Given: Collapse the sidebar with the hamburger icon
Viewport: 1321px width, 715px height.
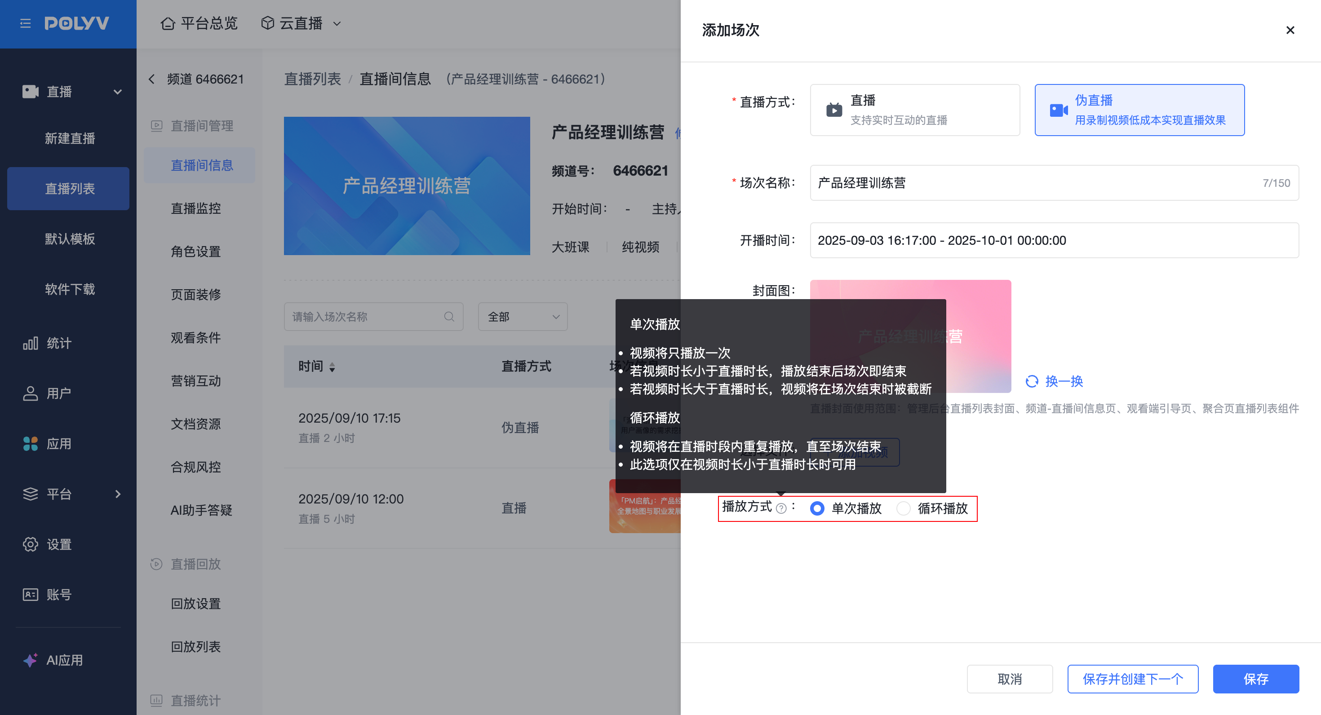Looking at the screenshot, I should tap(25, 23).
